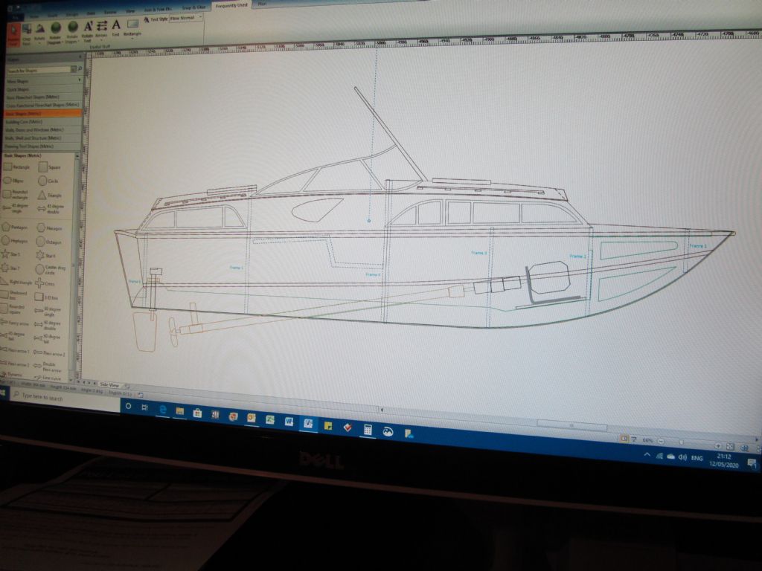Click the Frame 1 label near bow
This screenshot has width=762, height=571.
[x=698, y=246]
